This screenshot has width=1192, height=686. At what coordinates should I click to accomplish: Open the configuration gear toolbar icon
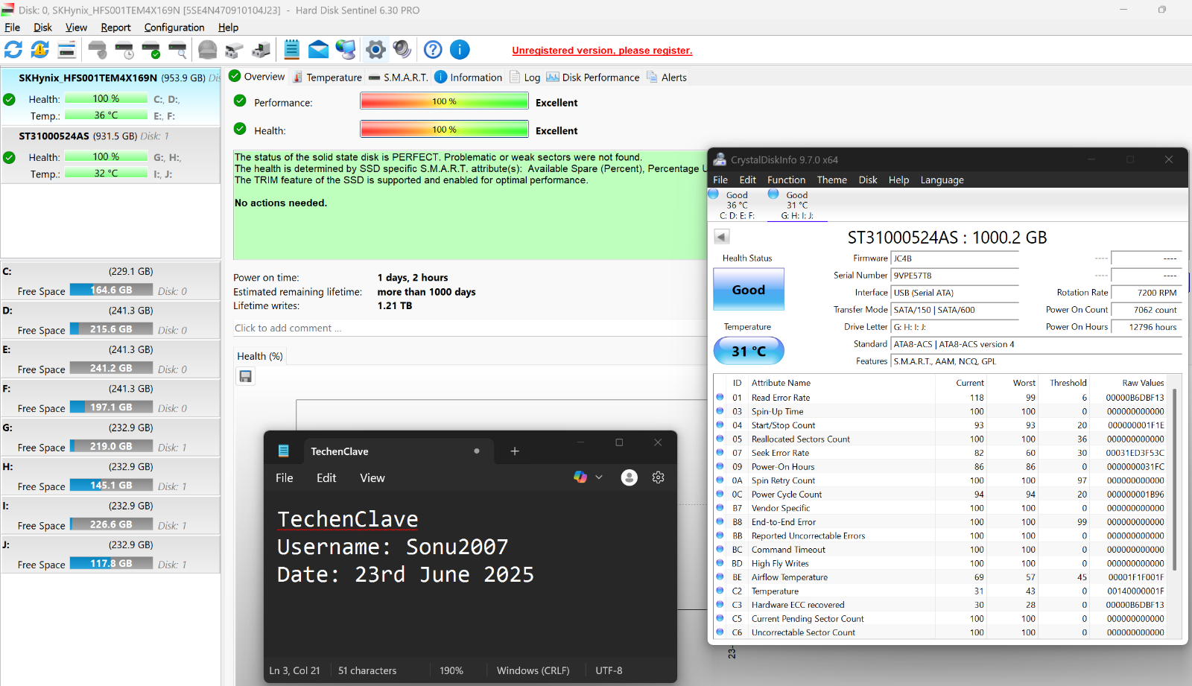pyautogui.click(x=375, y=50)
